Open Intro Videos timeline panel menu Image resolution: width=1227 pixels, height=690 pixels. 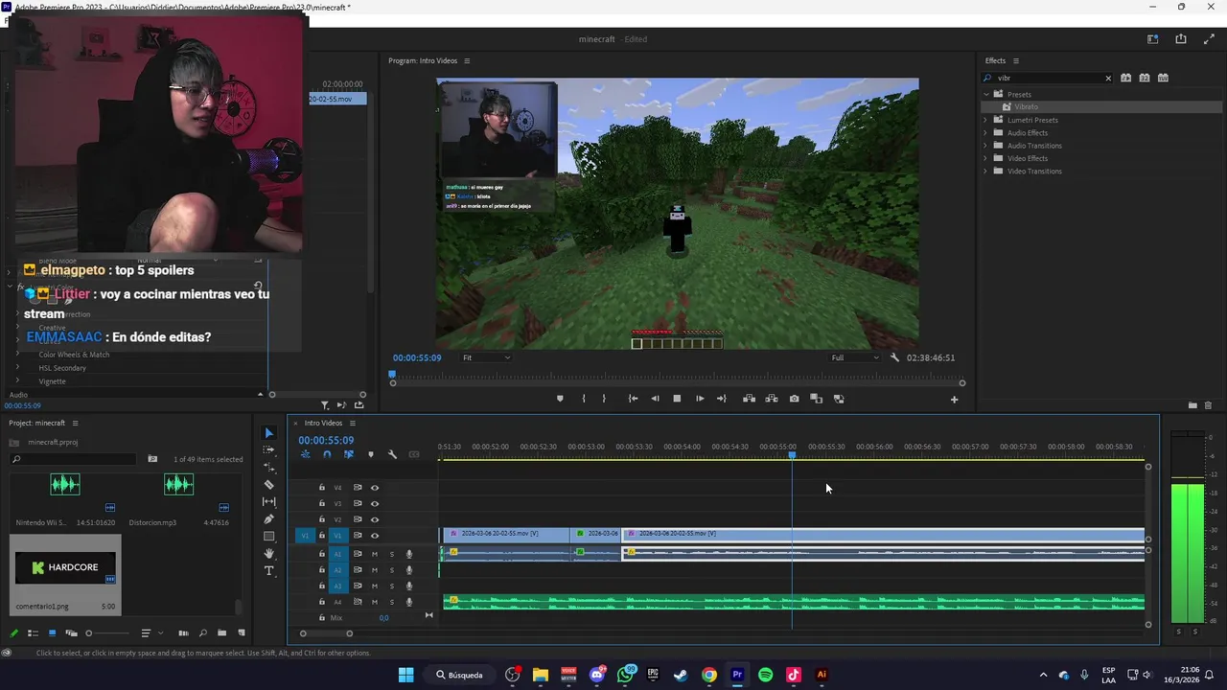(x=352, y=423)
